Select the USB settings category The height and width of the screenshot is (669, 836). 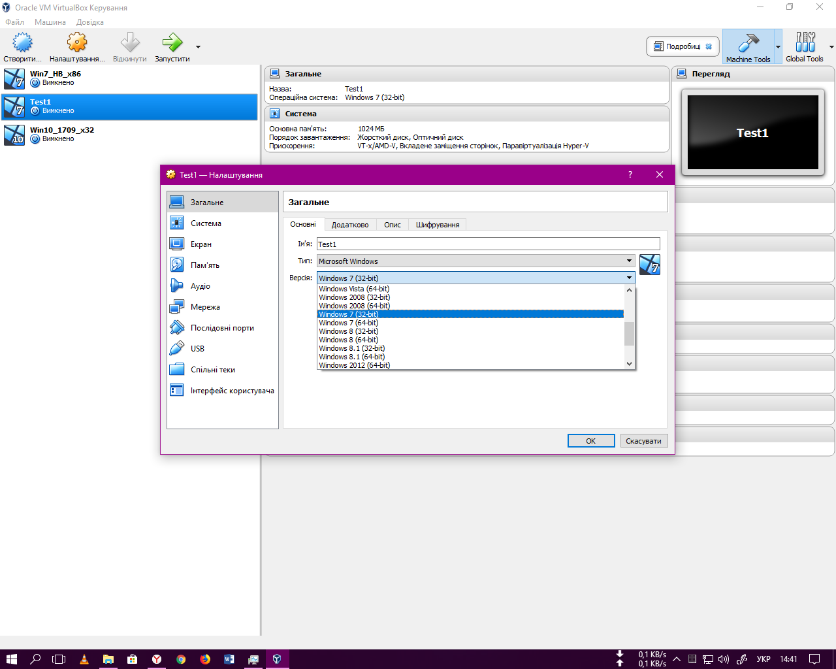tap(197, 349)
